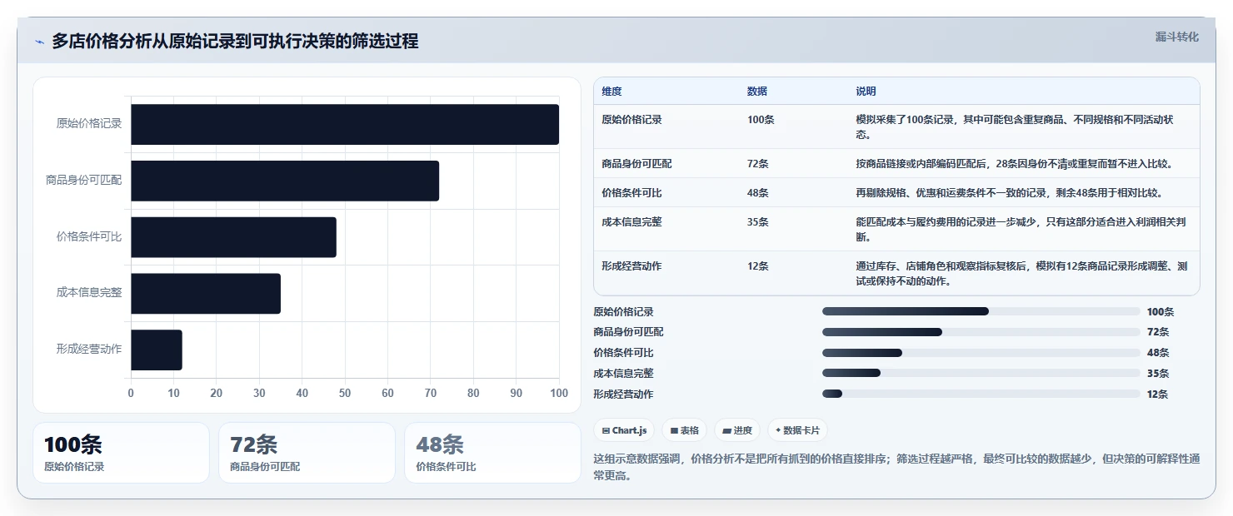Click the lightning icon before the page title
This screenshot has width=1233, height=516.
coord(39,42)
